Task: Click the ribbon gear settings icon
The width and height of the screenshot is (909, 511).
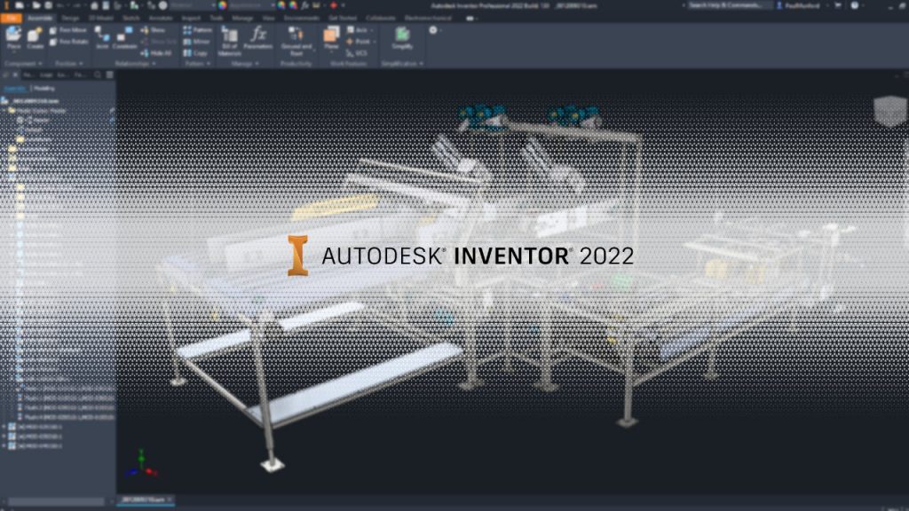Action: 433,30
